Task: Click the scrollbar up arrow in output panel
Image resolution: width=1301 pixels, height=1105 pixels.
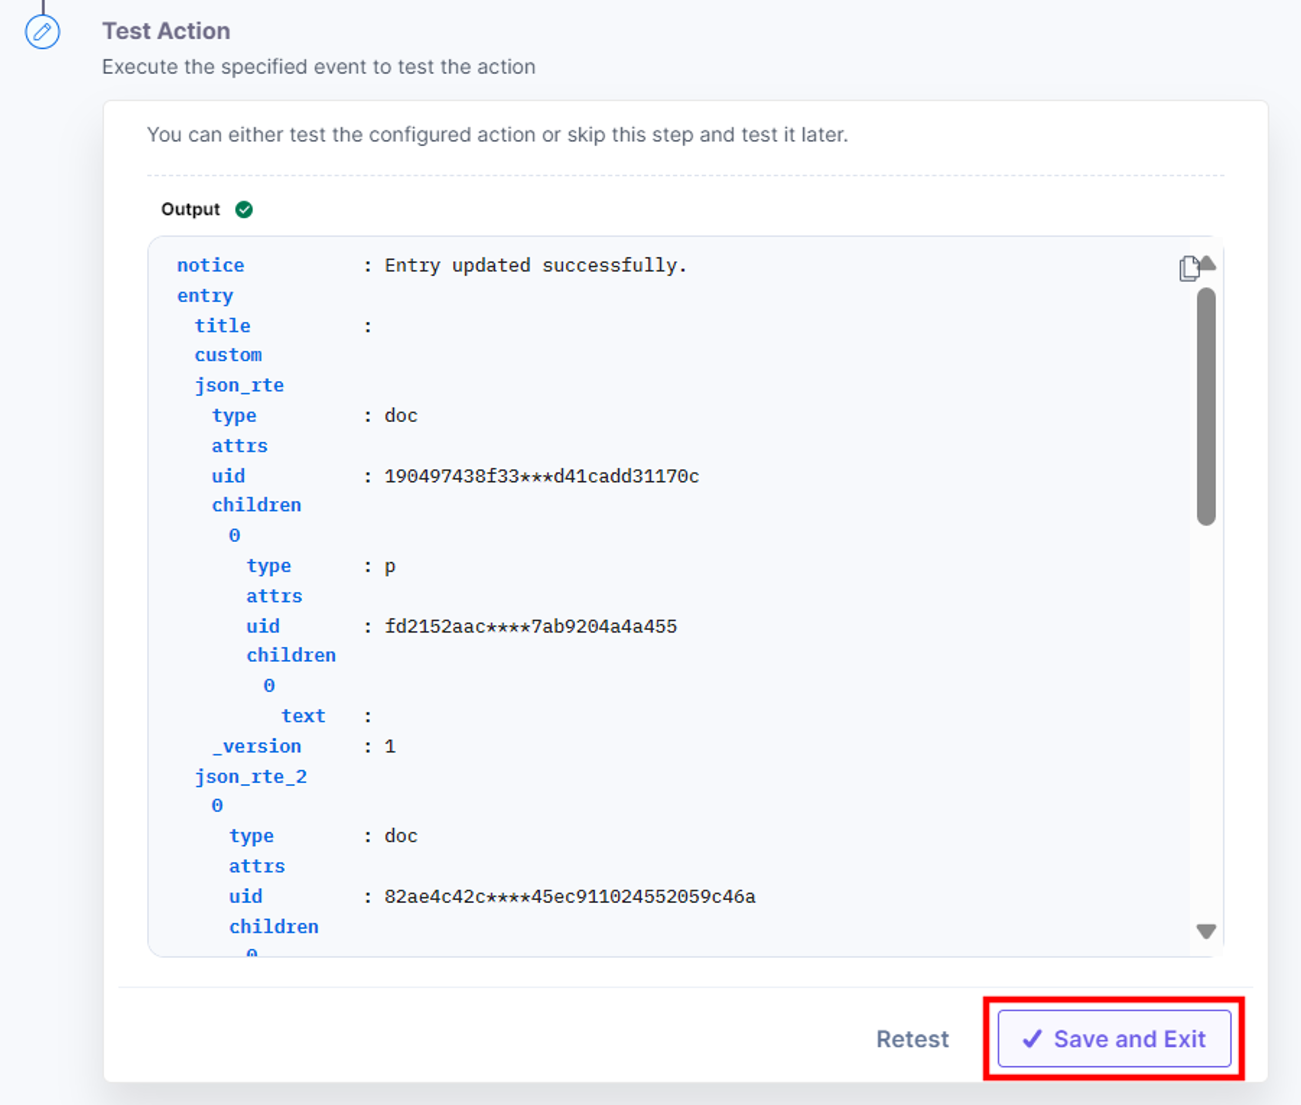Action: [x=1207, y=263]
